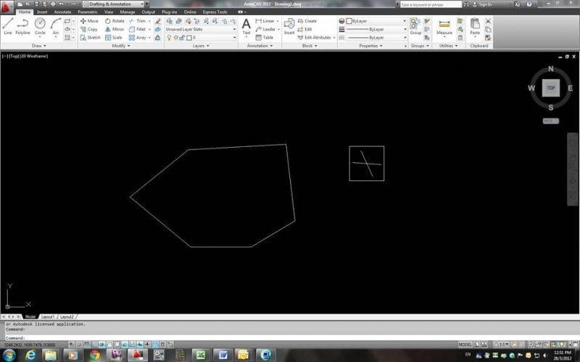Select the Polyline drawing tool
Image resolution: width=580 pixels, height=362 pixels.
[23, 25]
